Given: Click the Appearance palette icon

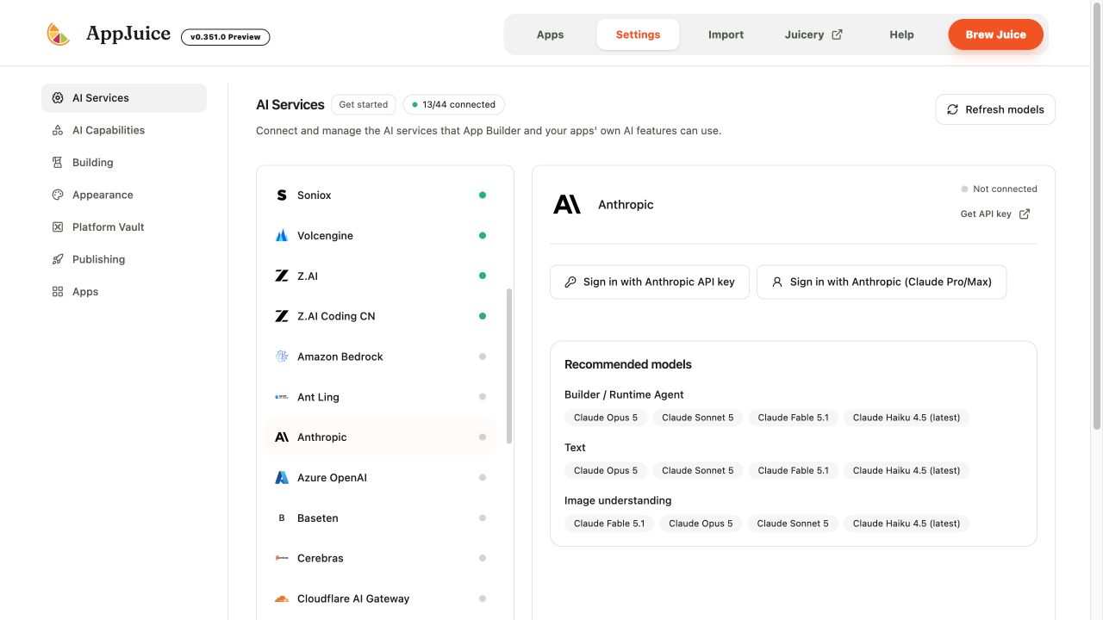Looking at the screenshot, I should point(58,195).
